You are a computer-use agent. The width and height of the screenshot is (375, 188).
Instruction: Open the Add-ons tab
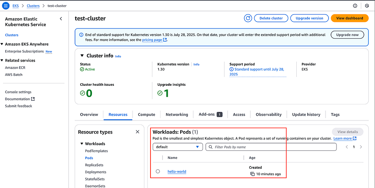click(211, 114)
